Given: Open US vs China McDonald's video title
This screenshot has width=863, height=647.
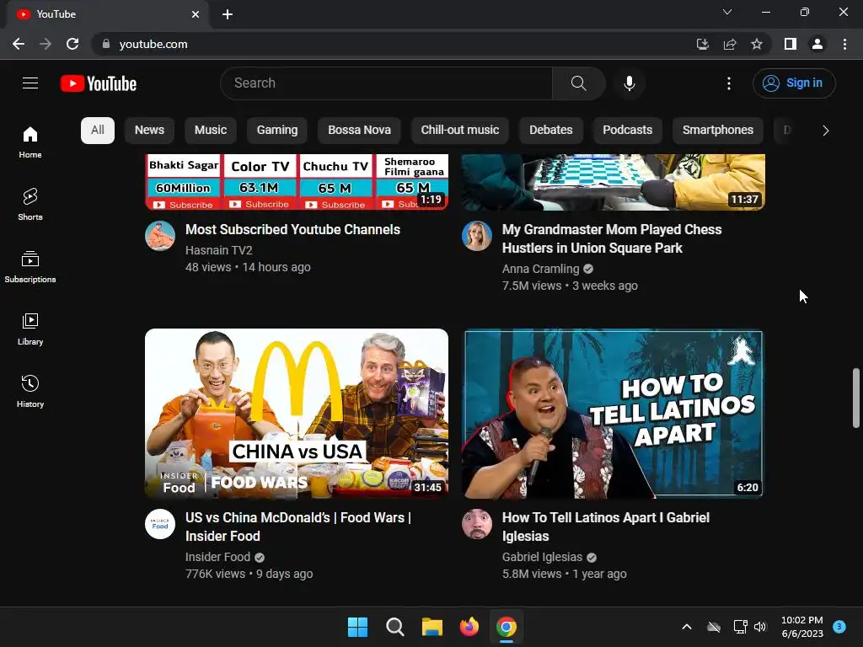Looking at the screenshot, I should (298, 527).
